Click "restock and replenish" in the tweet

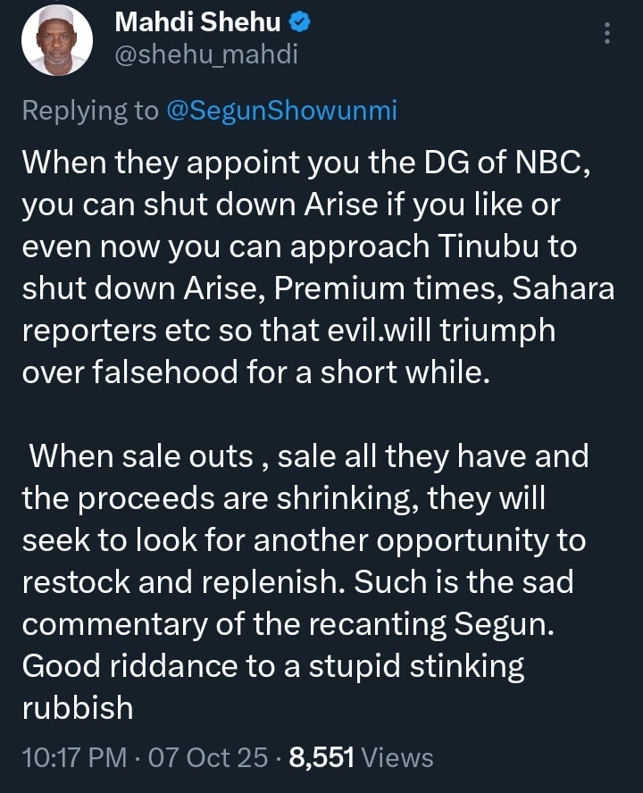pyautogui.click(x=184, y=583)
